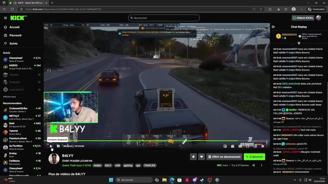The image size is (328, 184).
Task: Open PassionLeGoat recommended channel
Action: coord(22,140)
